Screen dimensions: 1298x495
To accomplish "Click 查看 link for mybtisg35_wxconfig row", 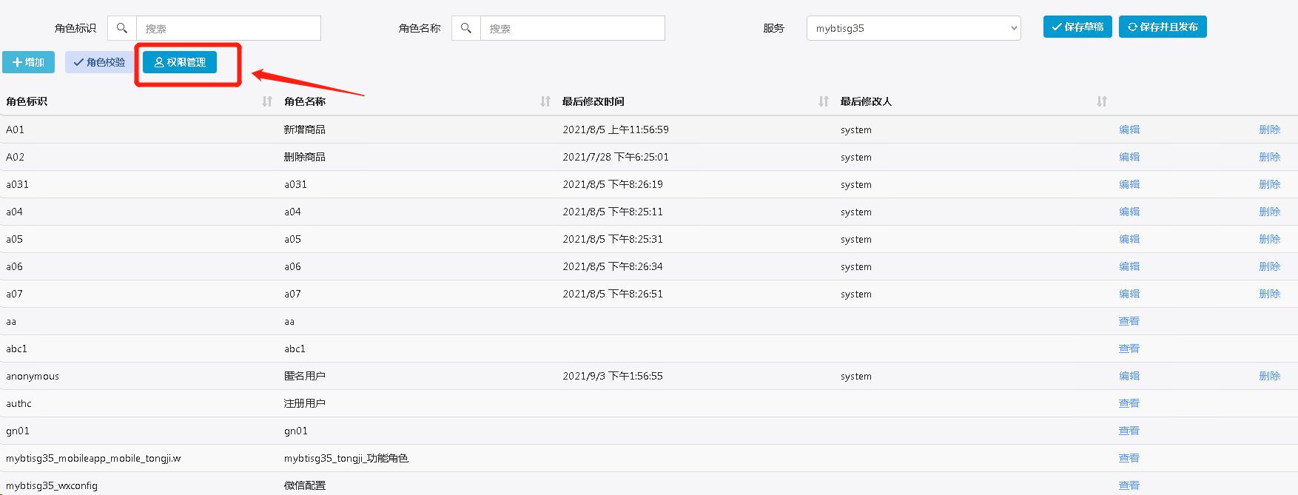I will [1129, 485].
